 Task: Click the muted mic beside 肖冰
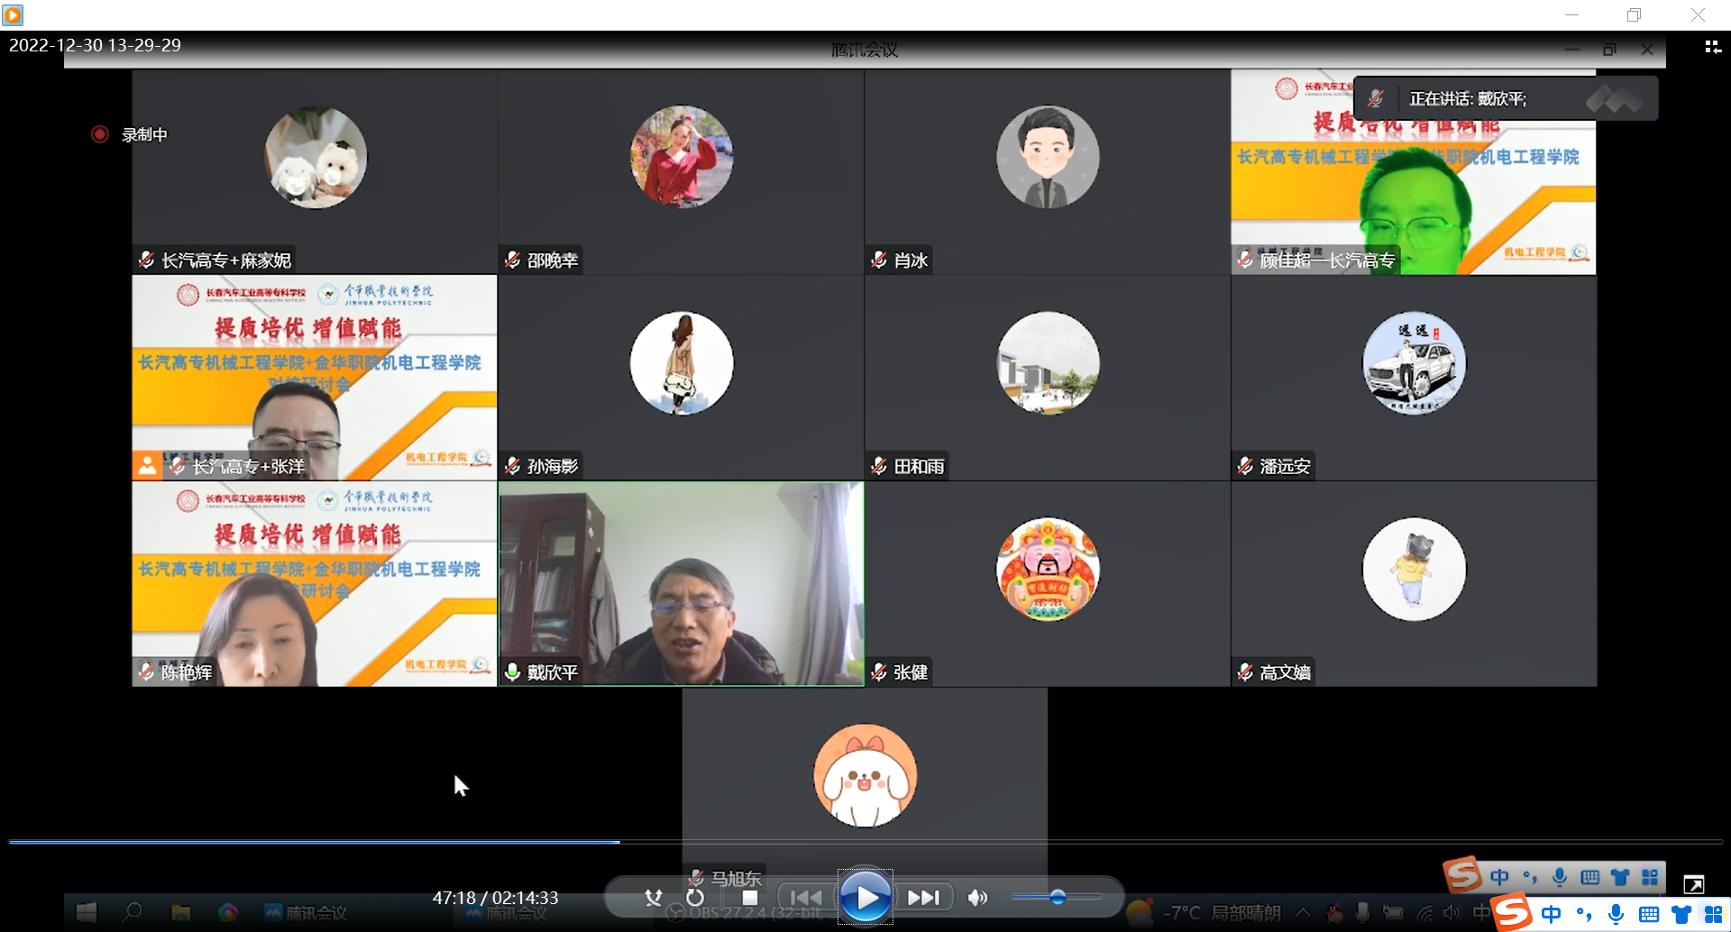(x=878, y=260)
